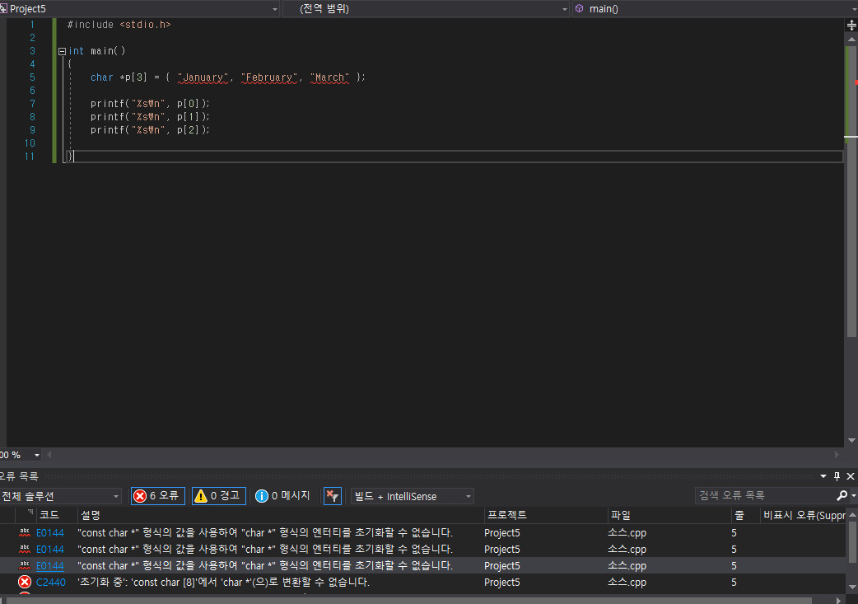The image size is (858, 604).
Task: Sort by the 비표시 오류 column header
Action: pos(804,515)
